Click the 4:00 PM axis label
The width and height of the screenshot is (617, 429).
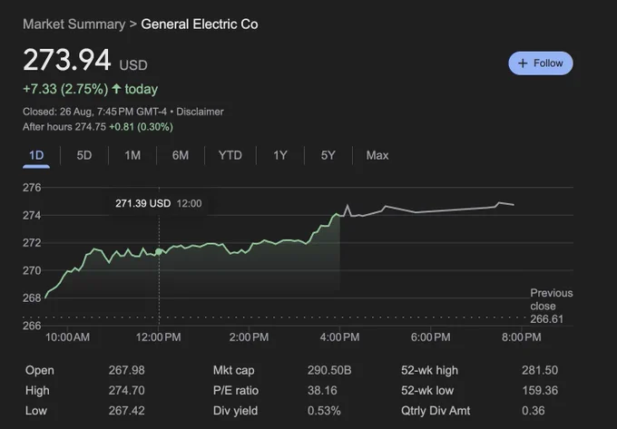(340, 337)
